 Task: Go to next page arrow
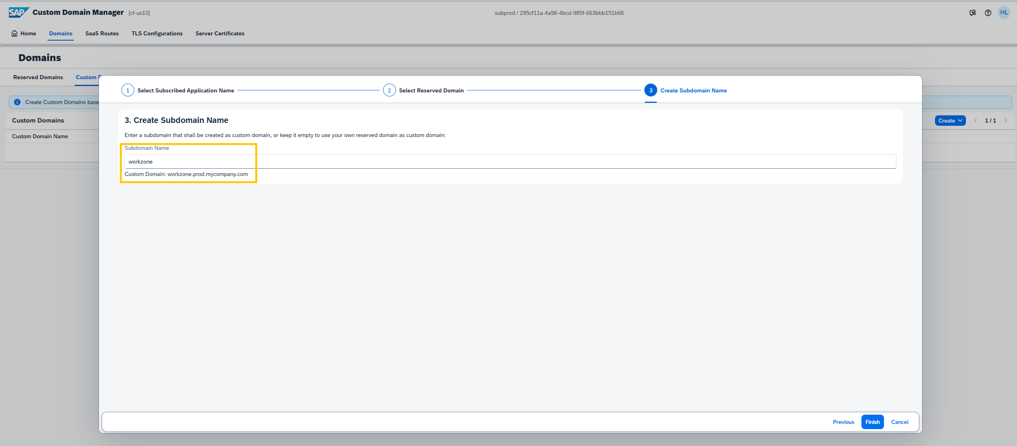(x=1006, y=121)
